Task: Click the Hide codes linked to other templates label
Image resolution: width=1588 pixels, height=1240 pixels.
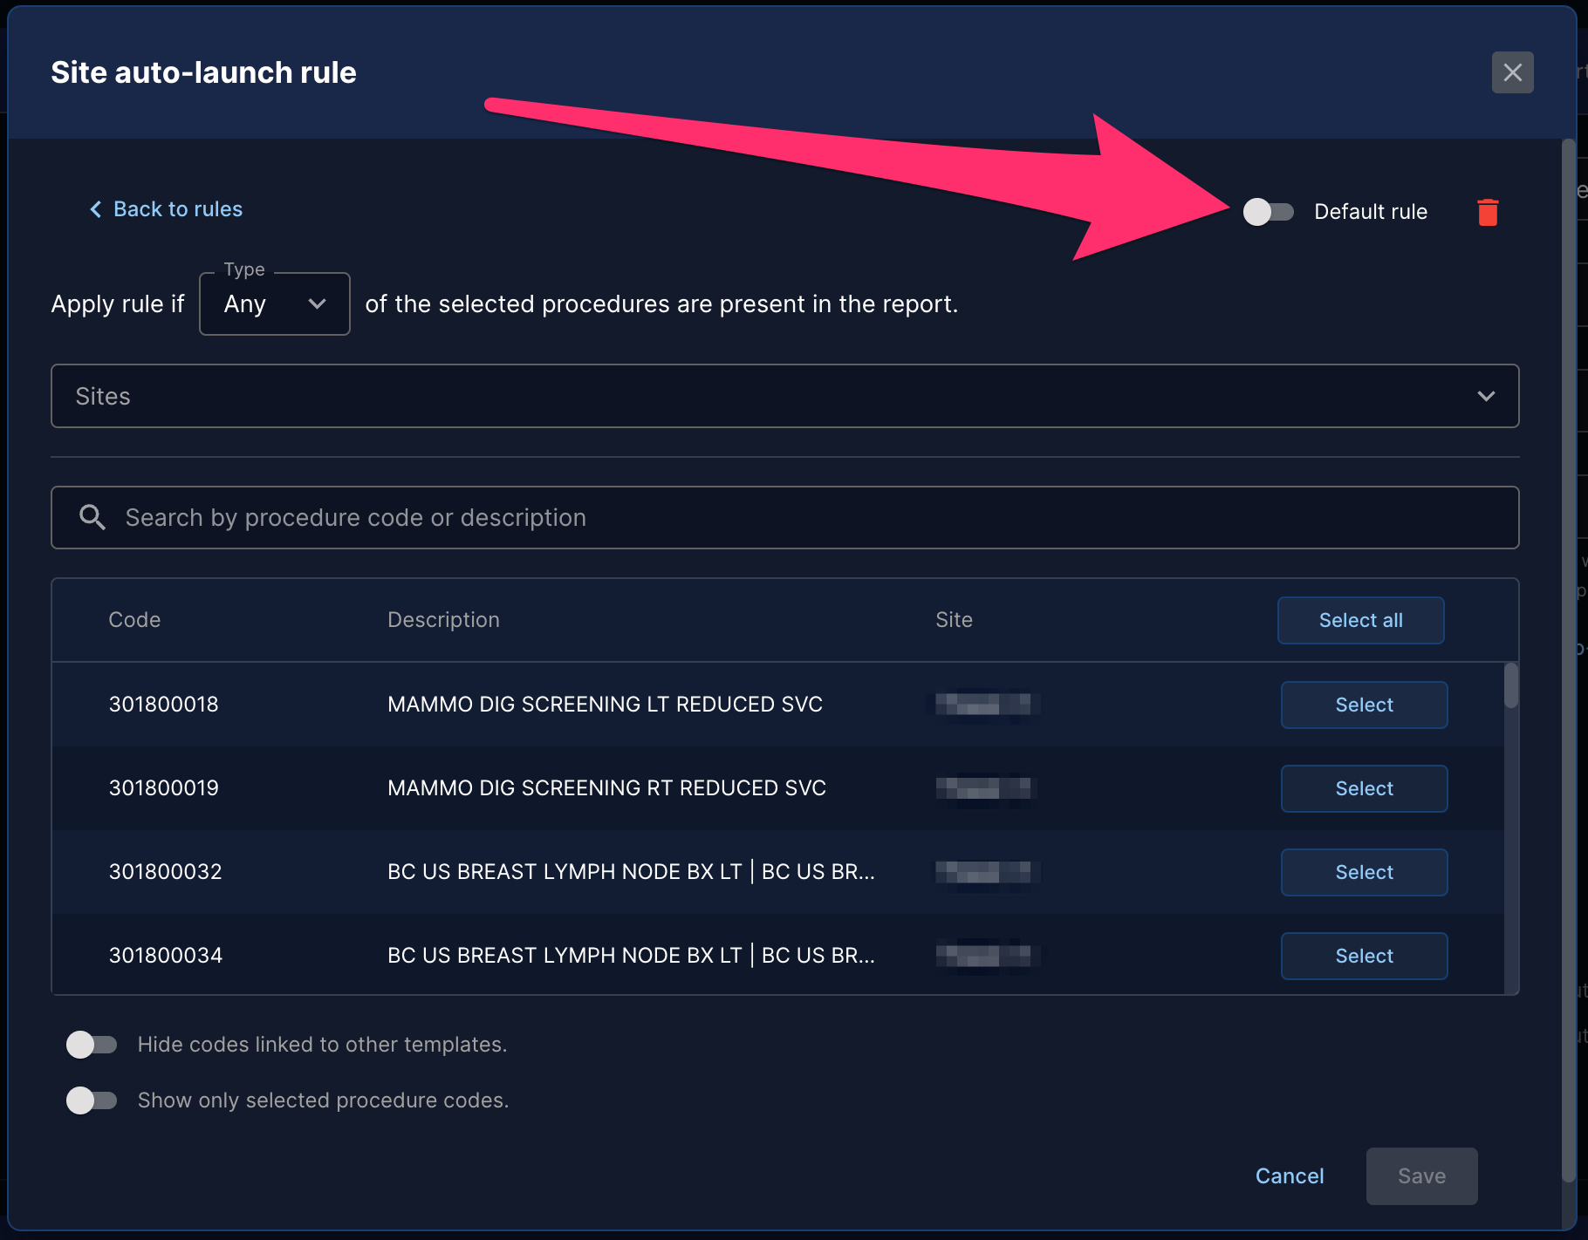Action: (x=322, y=1045)
